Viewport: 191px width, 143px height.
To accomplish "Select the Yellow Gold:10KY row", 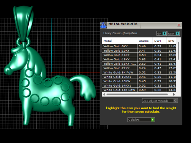I will 139,50.
